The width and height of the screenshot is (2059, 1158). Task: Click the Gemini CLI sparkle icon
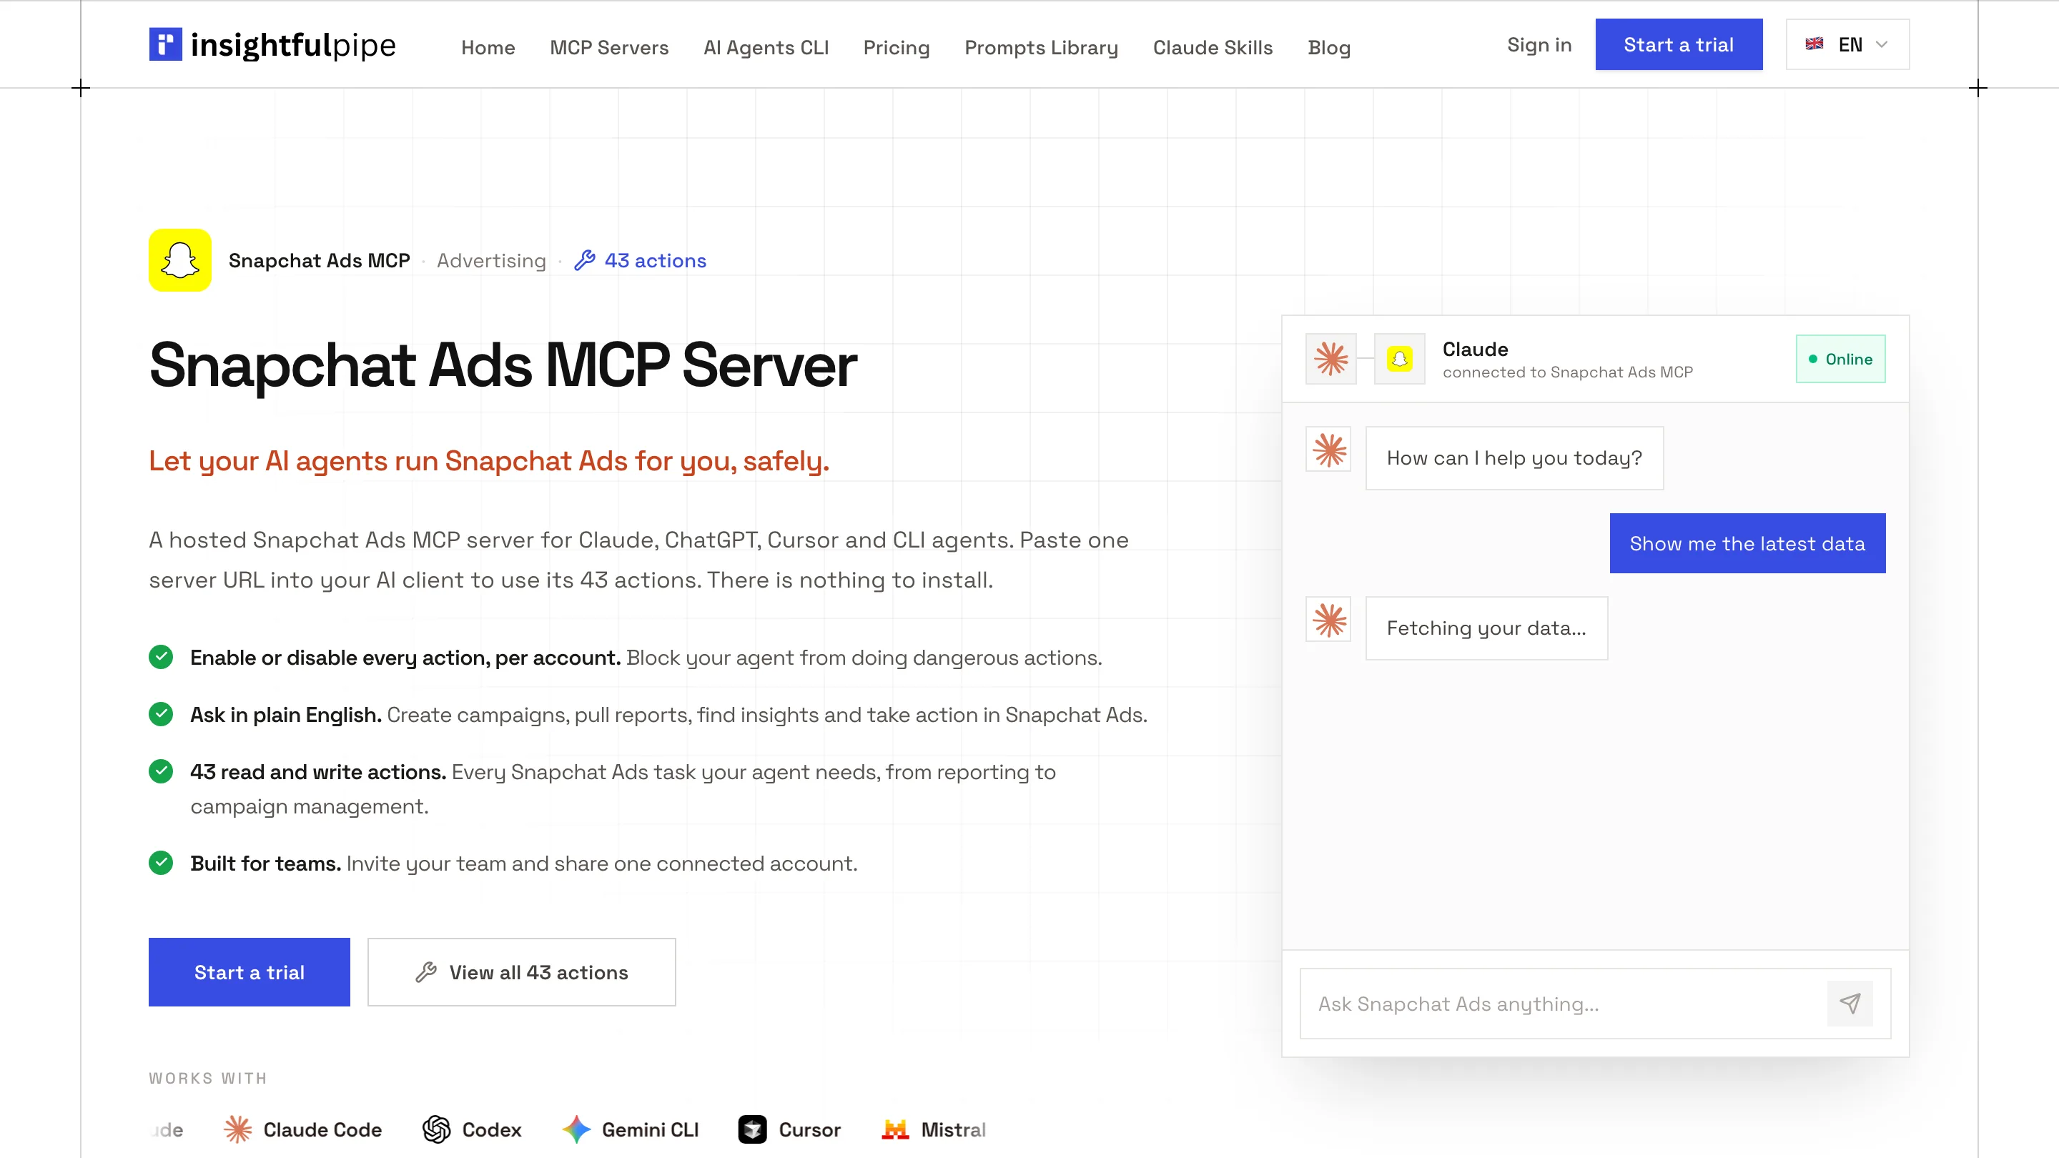coord(576,1129)
